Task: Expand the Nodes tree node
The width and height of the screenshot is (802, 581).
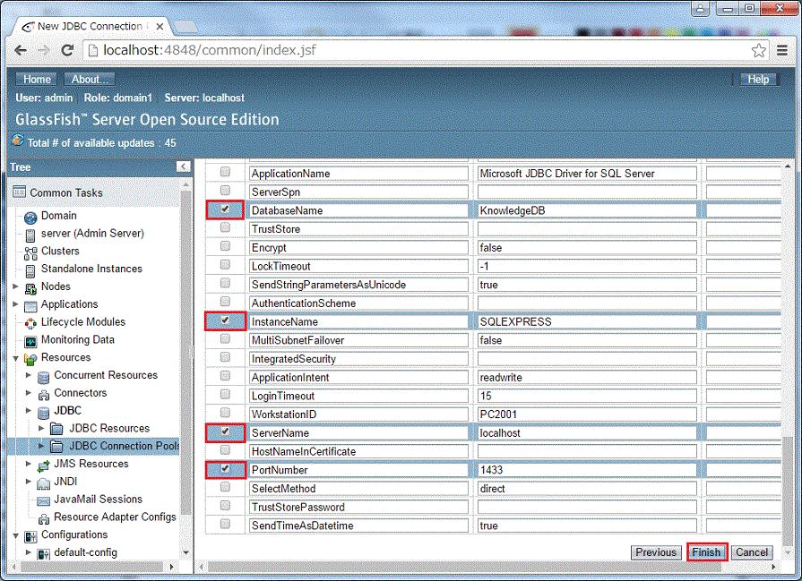Action: [x=15, y=286]
